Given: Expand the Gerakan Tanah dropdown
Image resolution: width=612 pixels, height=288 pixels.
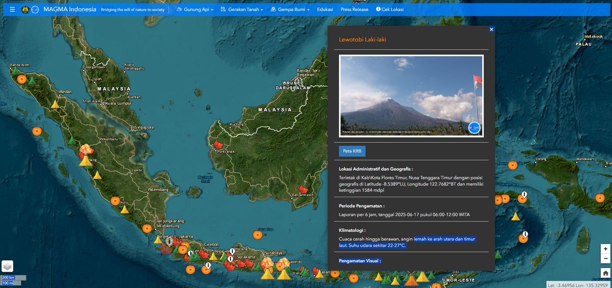Looking at the screenshot, I should pyautogui.click(x=242, y=9).
